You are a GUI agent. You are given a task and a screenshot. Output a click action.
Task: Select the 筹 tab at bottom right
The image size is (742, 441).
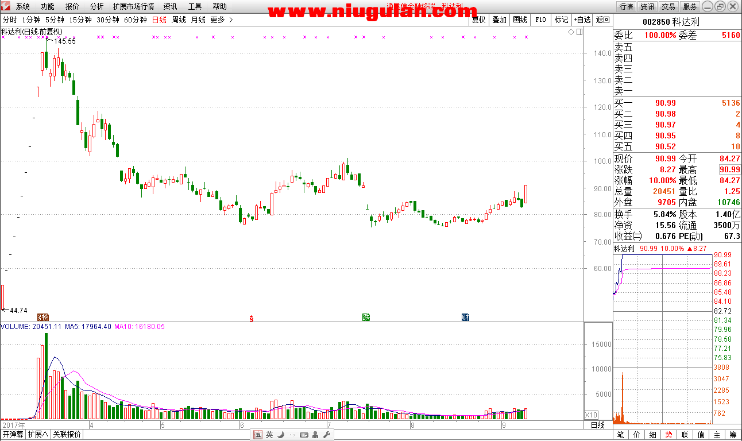733,435
